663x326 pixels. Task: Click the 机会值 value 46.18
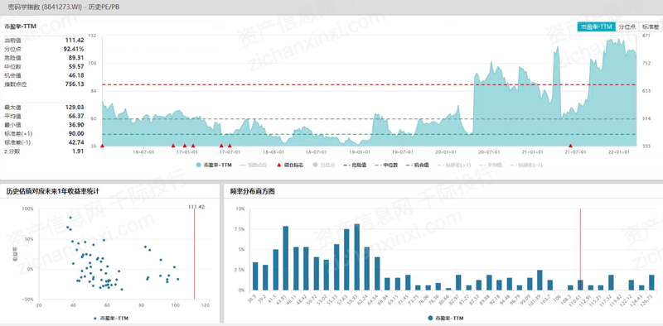pos(76,75)
